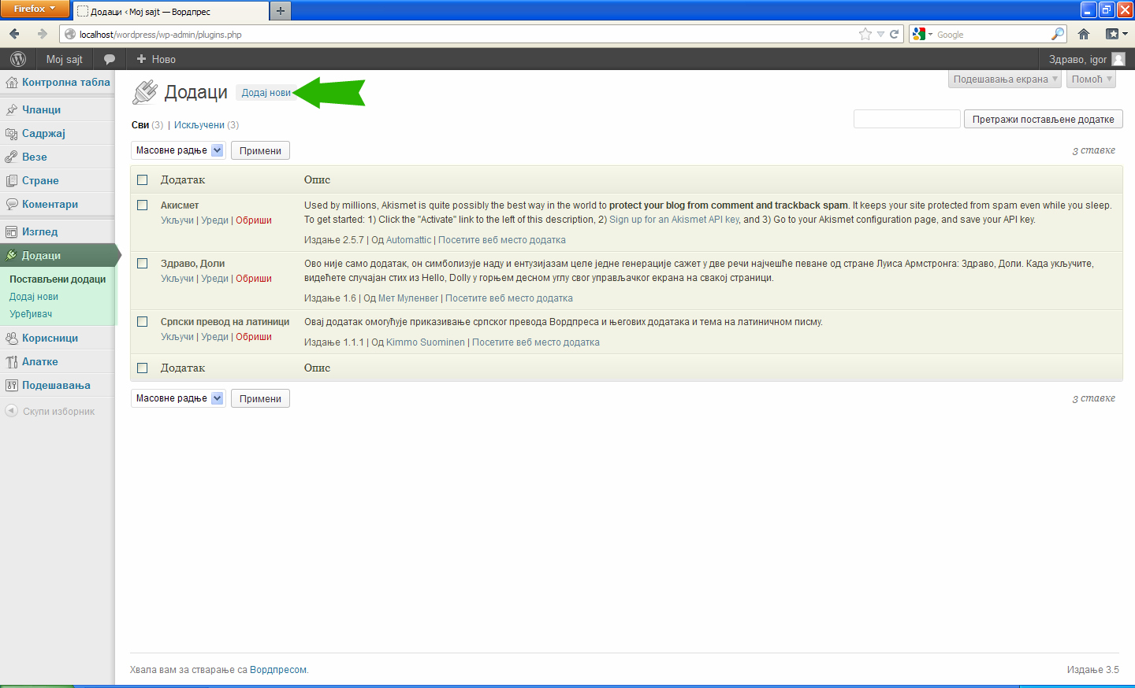Click the settings icon beside Подешавања
Image resolution: width=1135 pixels, height=688 pixels.
(11, 386)
